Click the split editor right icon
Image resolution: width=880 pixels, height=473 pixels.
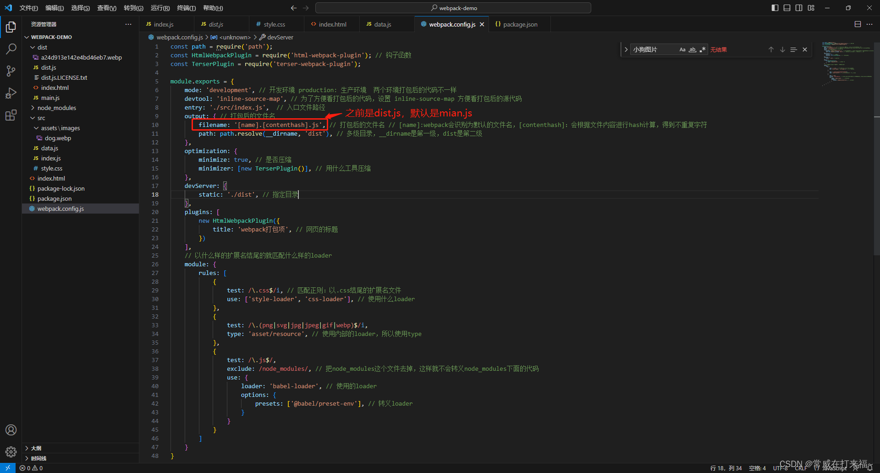tap(858, 24)
